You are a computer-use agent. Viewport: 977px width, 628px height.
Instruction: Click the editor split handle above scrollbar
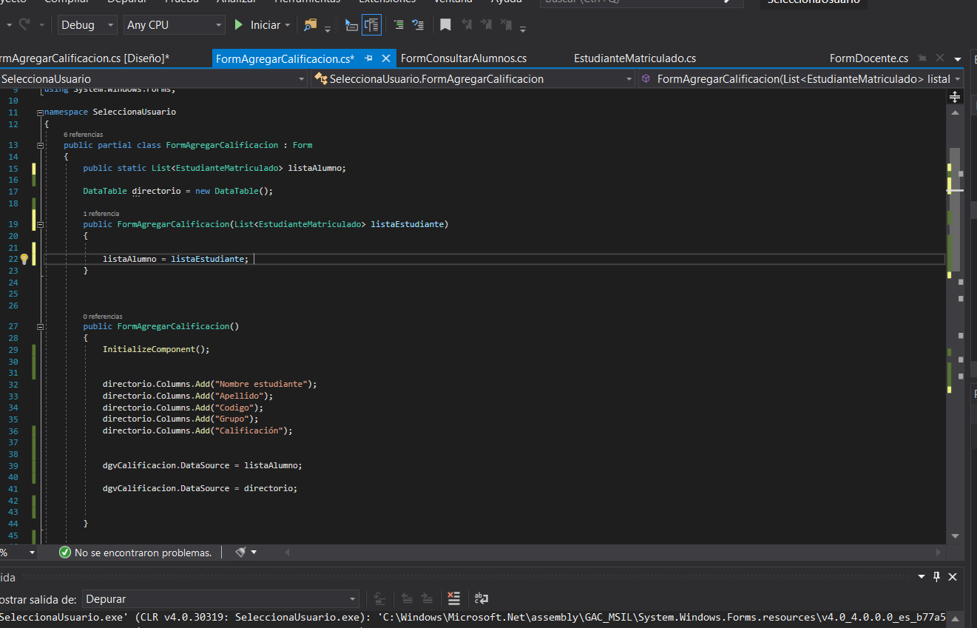pos(955,97)
